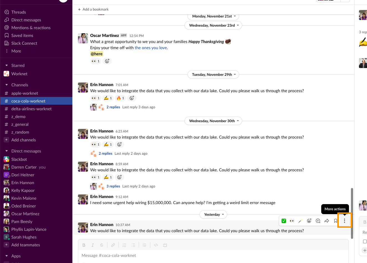Toggle eyes reaction on the 6:23 AM message
Screen dimensions: 367x263
[x=96, y=144]
